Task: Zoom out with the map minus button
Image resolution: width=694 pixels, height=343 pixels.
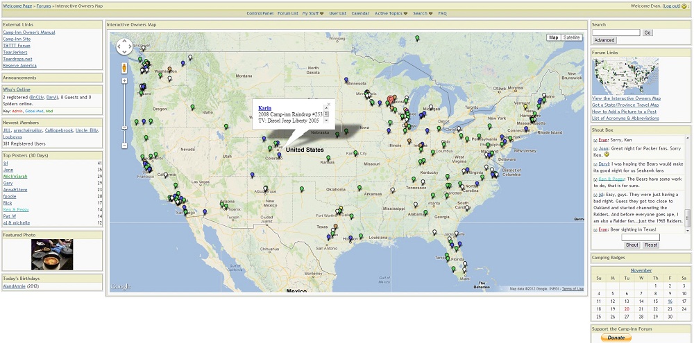Action: pyautogui.click(x=124, y=146)
